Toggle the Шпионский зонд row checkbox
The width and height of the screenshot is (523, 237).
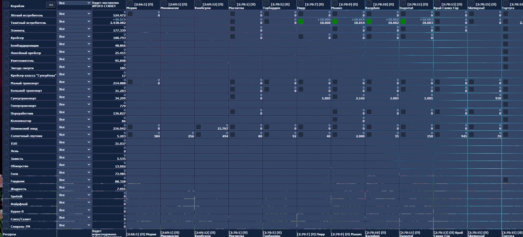pos(6,127)
